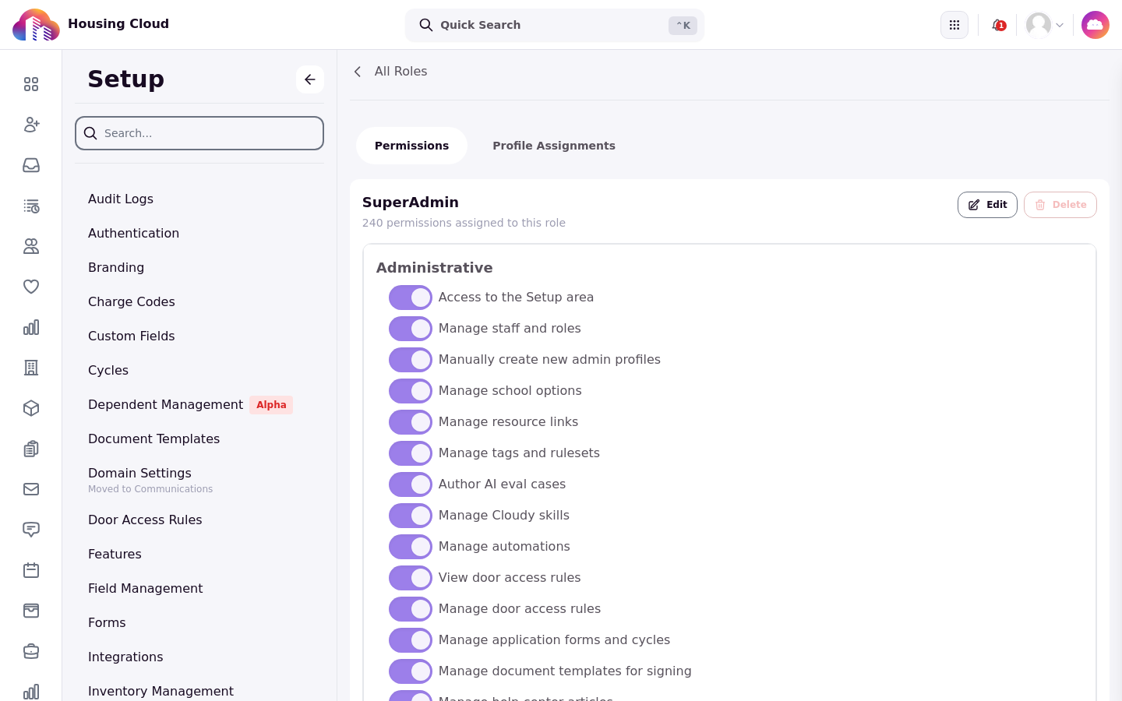Click the Edit role button
The width and height of the screenshot is (1122, 701).
(x=987, y=205)
